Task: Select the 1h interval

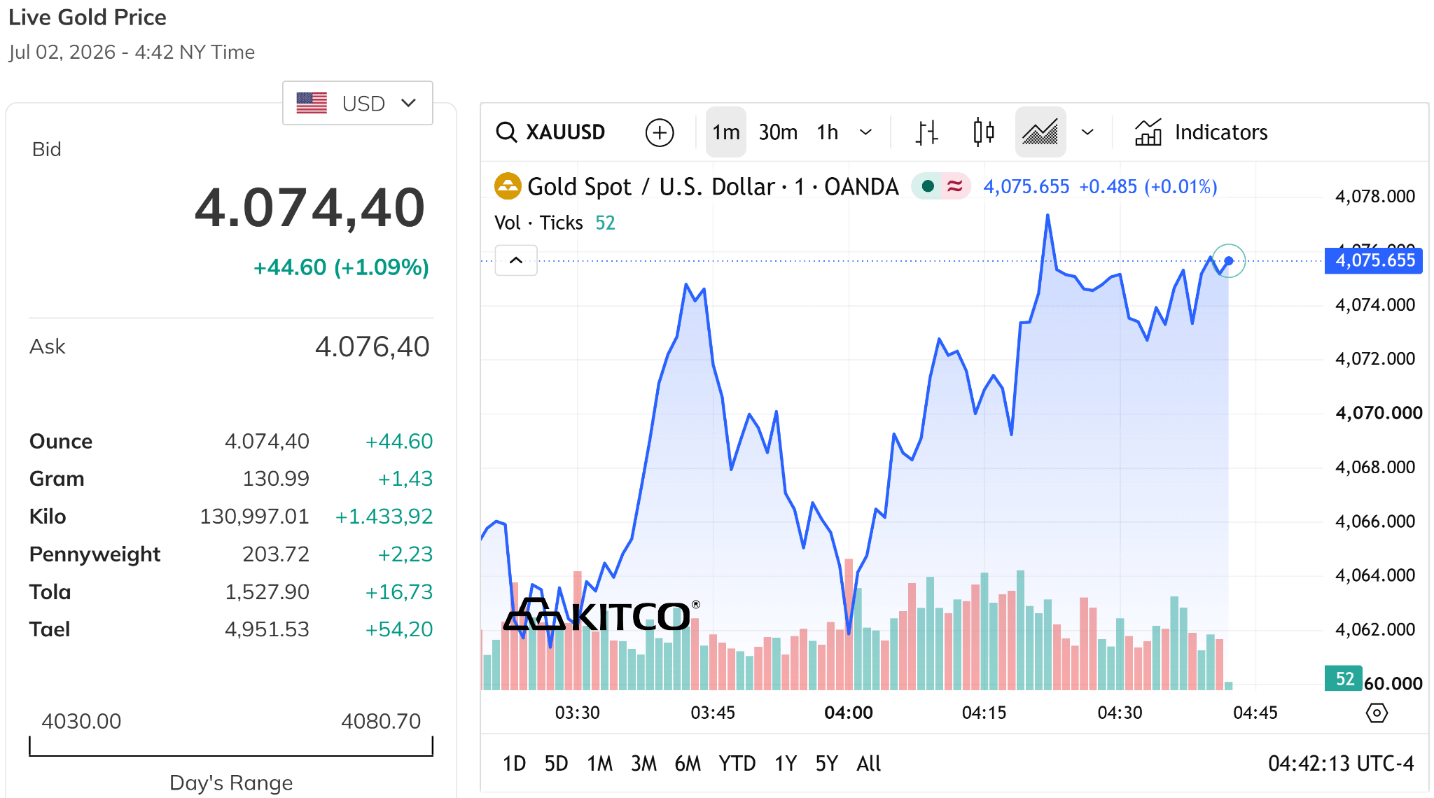Action: [x=827, y=132]
